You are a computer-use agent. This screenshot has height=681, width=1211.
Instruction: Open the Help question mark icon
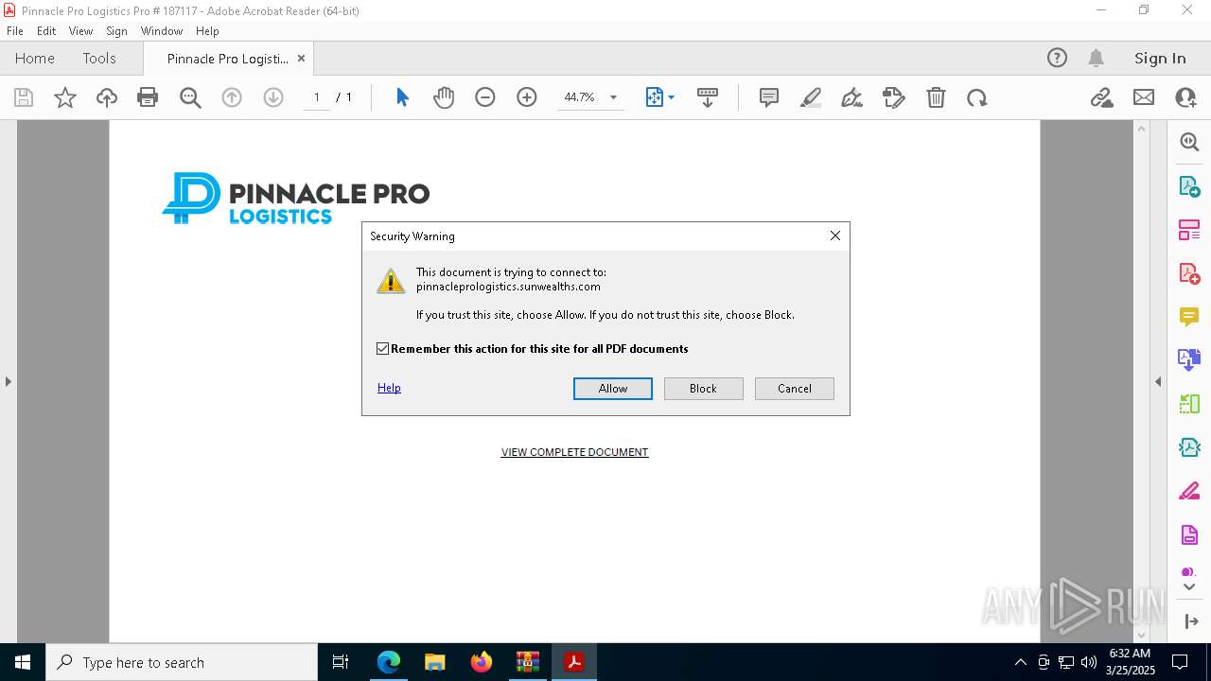[x=1057, y=58]
